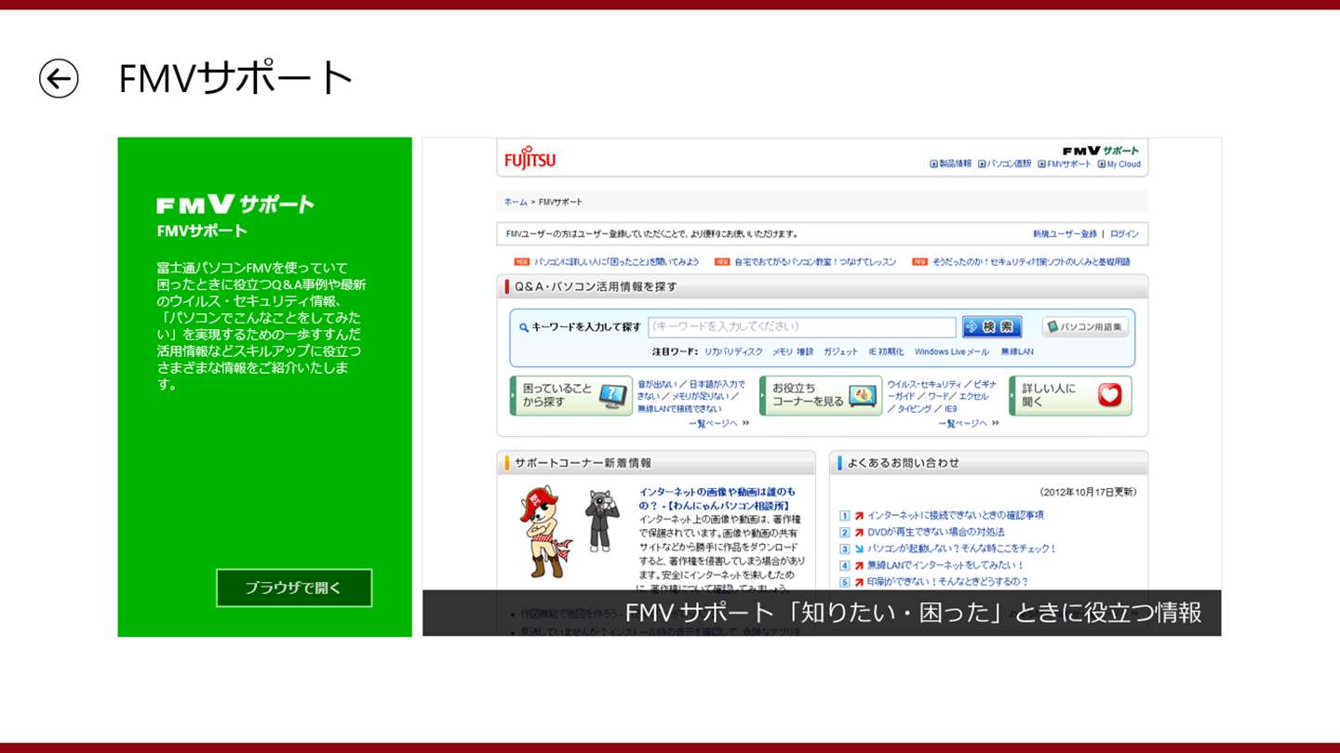Click the FUJITSU logo in the page preview
This screenshot has height=753, width=1340.
pos(529,158)
